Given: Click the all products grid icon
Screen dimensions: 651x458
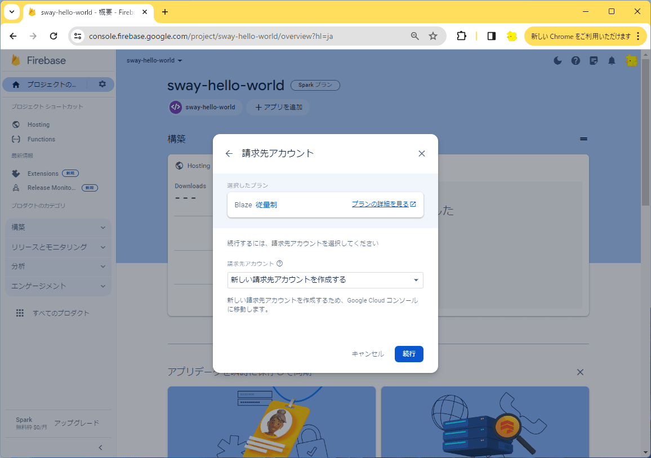Looking at the screenshot, I should [x=20, y=313].
